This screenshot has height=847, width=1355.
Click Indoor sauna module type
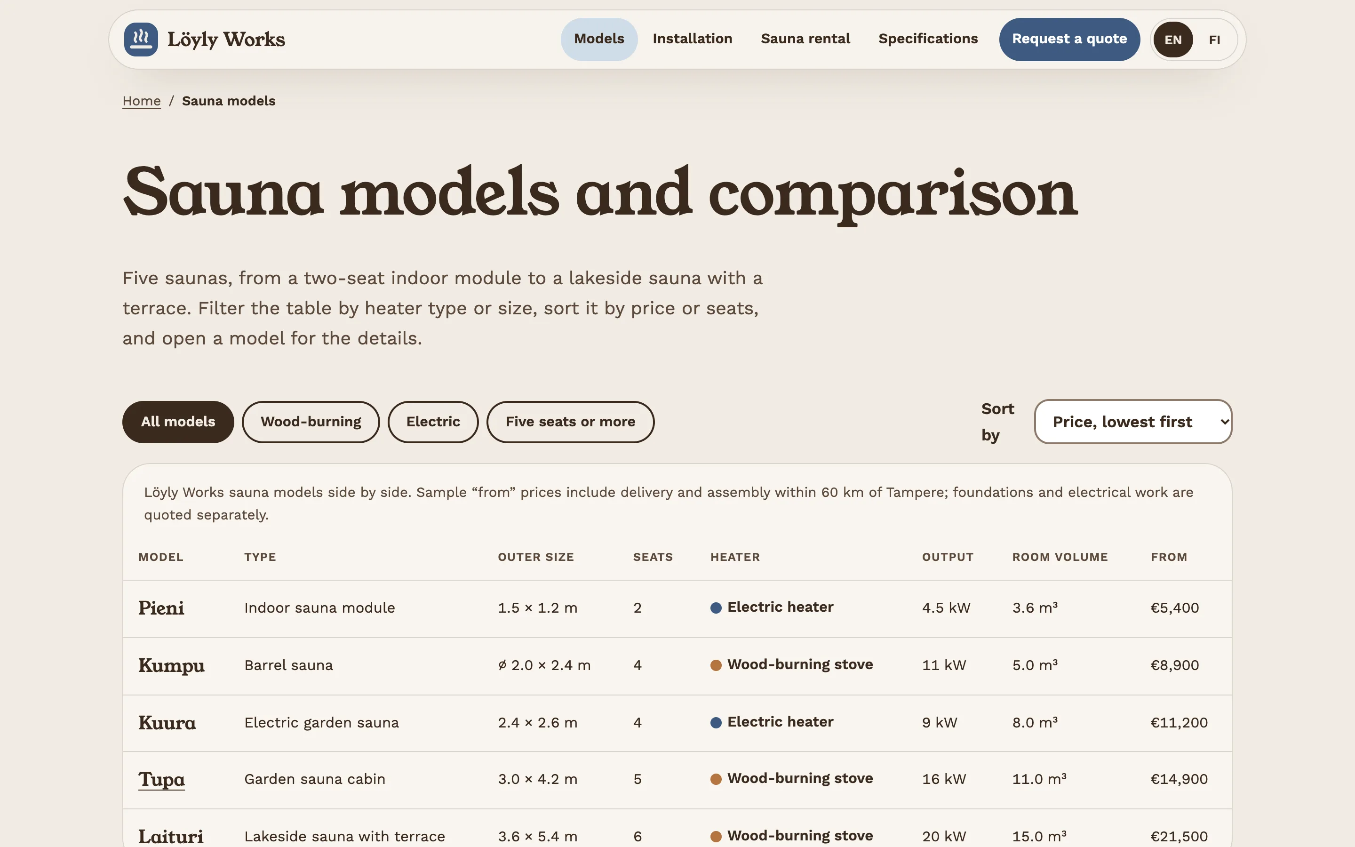[320, 608]
